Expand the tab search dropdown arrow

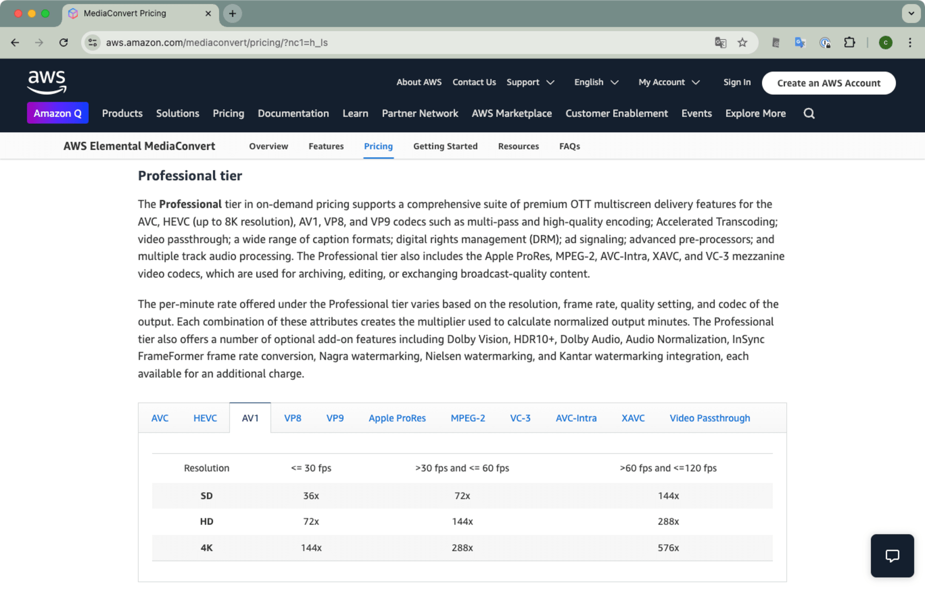[x=911, y=13]
